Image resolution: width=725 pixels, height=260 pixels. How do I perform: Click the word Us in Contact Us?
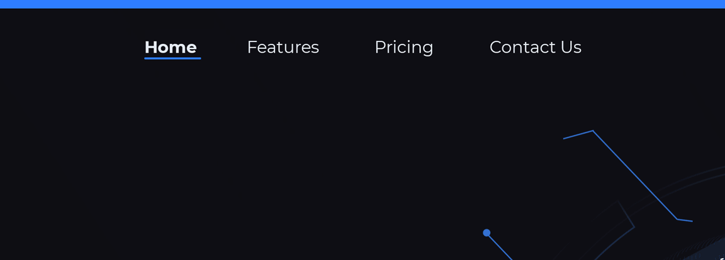coord(569,47)
